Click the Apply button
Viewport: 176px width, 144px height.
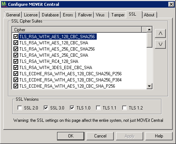[129, 136]
